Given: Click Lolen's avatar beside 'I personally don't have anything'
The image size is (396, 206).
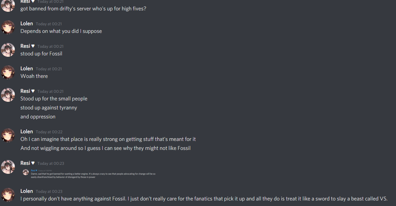Looking at the screenshot, I should click(x=8, y=195).
